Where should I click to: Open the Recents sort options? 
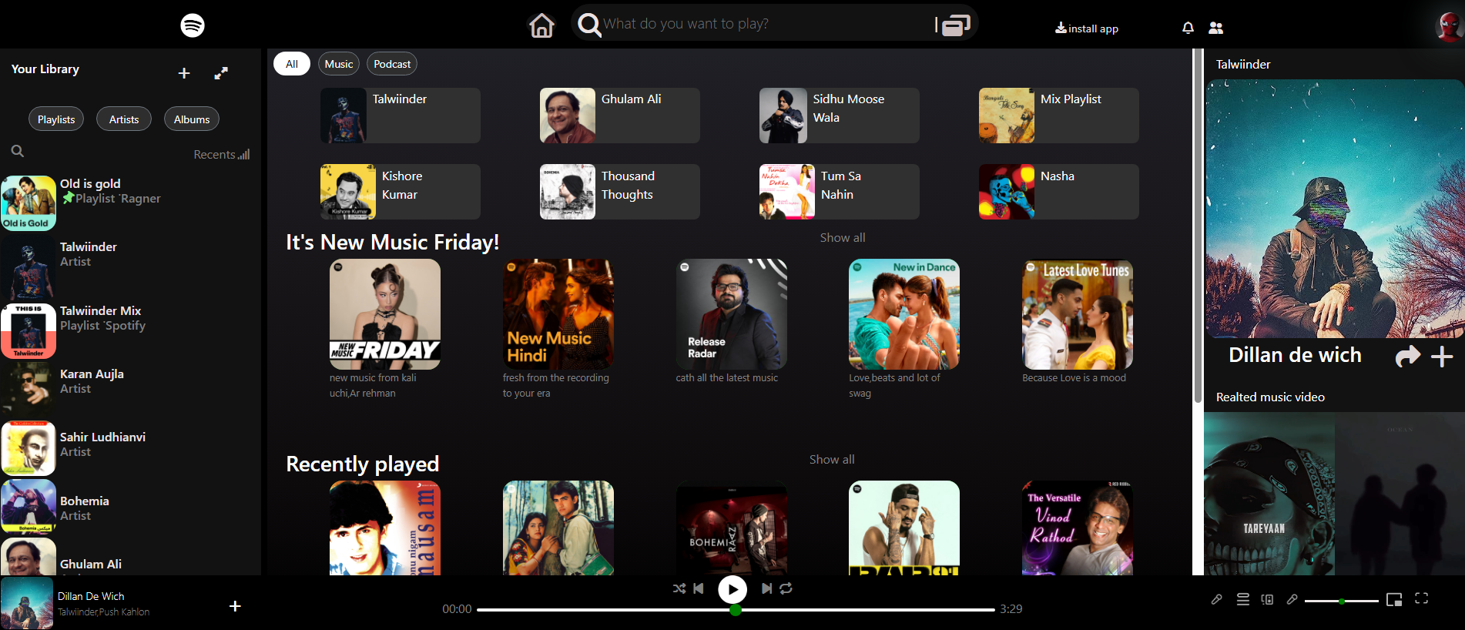[222, 155]
